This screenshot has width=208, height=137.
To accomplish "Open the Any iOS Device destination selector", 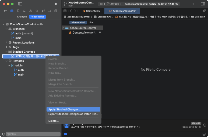I will [114, 4].
